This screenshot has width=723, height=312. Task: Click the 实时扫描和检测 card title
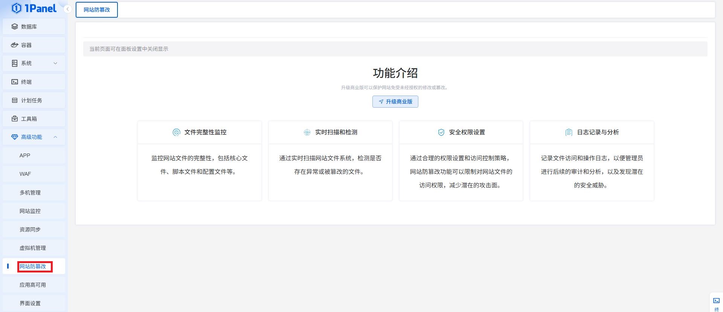pos(336,132)
